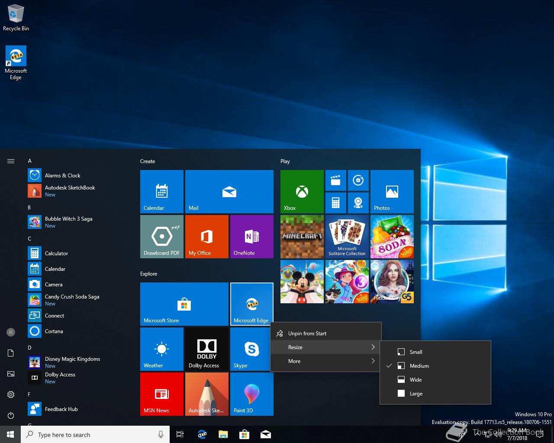
Task: Open the small Maps tile
Action: 358,203
